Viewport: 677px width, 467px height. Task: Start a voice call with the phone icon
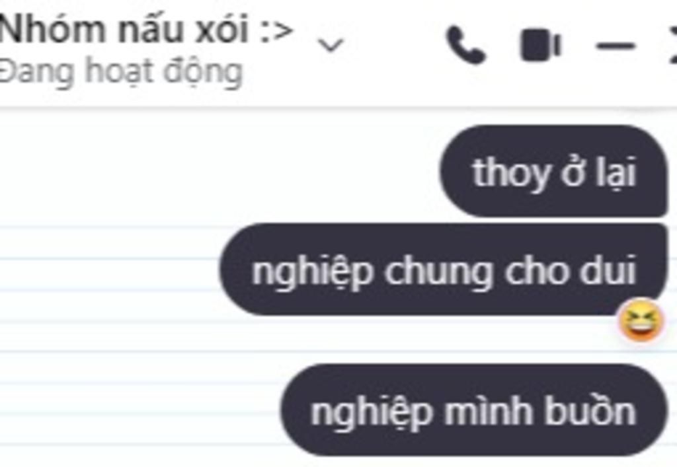(466, 46)
